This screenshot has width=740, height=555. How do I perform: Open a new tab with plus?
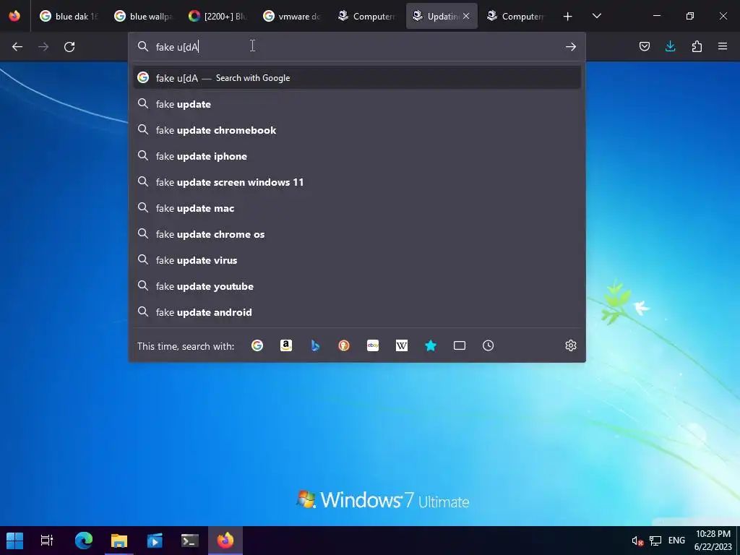point(568,16)
